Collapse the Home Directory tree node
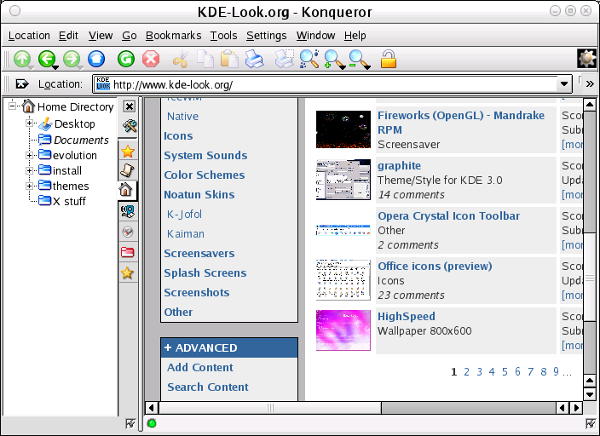The width and height of the screenshot is (600, 436). click(13, 106)
